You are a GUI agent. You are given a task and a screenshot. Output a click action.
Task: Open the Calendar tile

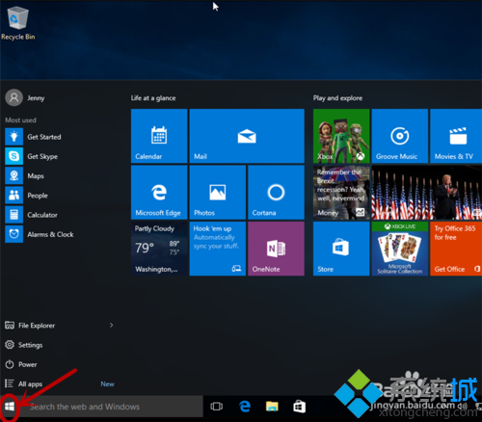pos(159,136)
